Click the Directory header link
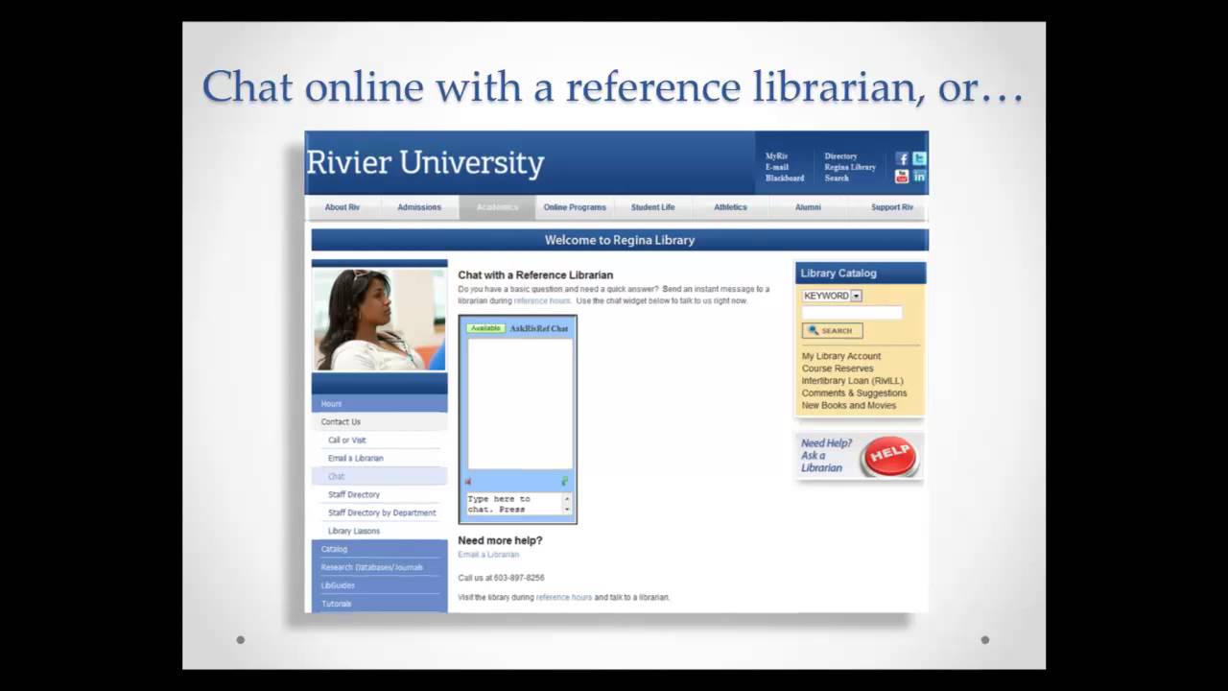1228x691 pixels. pyautogui.click(x=840, y=156)
